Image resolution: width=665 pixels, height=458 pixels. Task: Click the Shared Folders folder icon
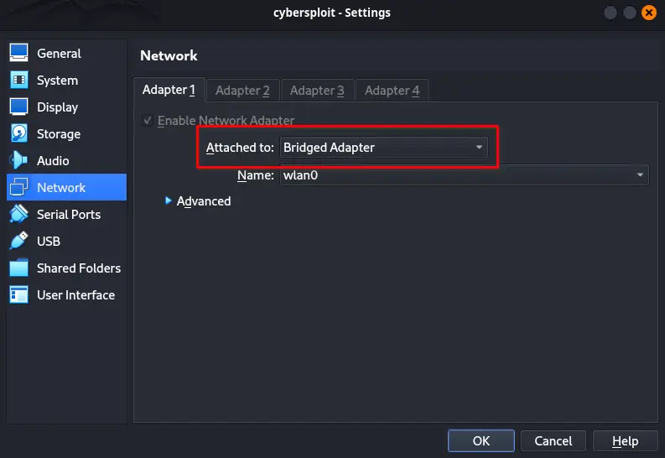pos(18,268)
